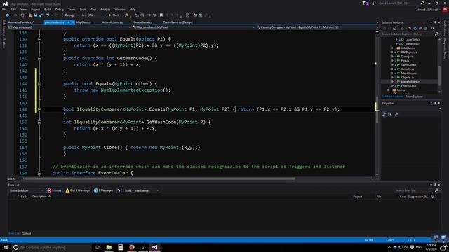Click the Save All toolbar icon

coord(41,15)
